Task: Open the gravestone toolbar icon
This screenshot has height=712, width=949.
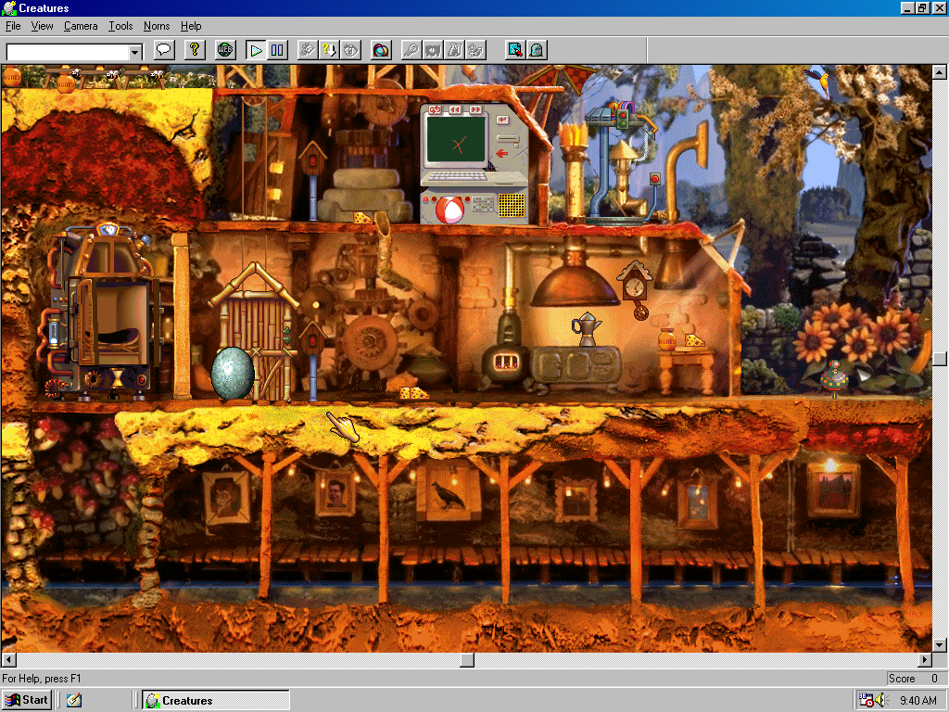Action: (x=537, y=50)
